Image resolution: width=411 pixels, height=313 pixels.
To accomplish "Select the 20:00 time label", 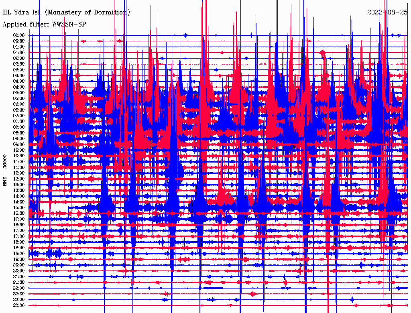I will click(19, 265).
